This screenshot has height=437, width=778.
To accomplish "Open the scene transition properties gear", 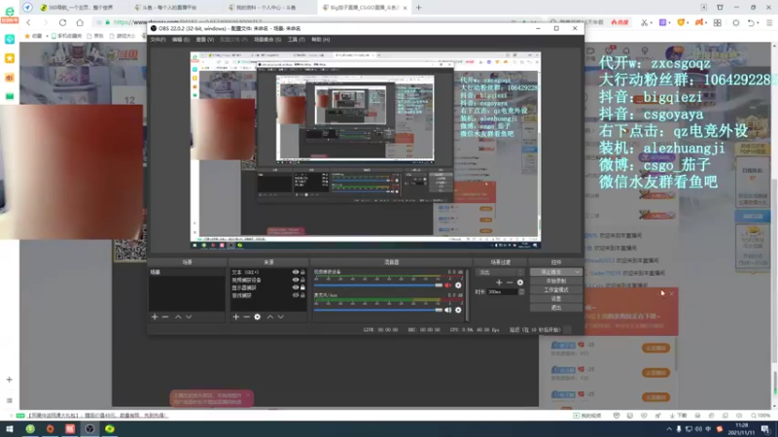I will 520,283.
